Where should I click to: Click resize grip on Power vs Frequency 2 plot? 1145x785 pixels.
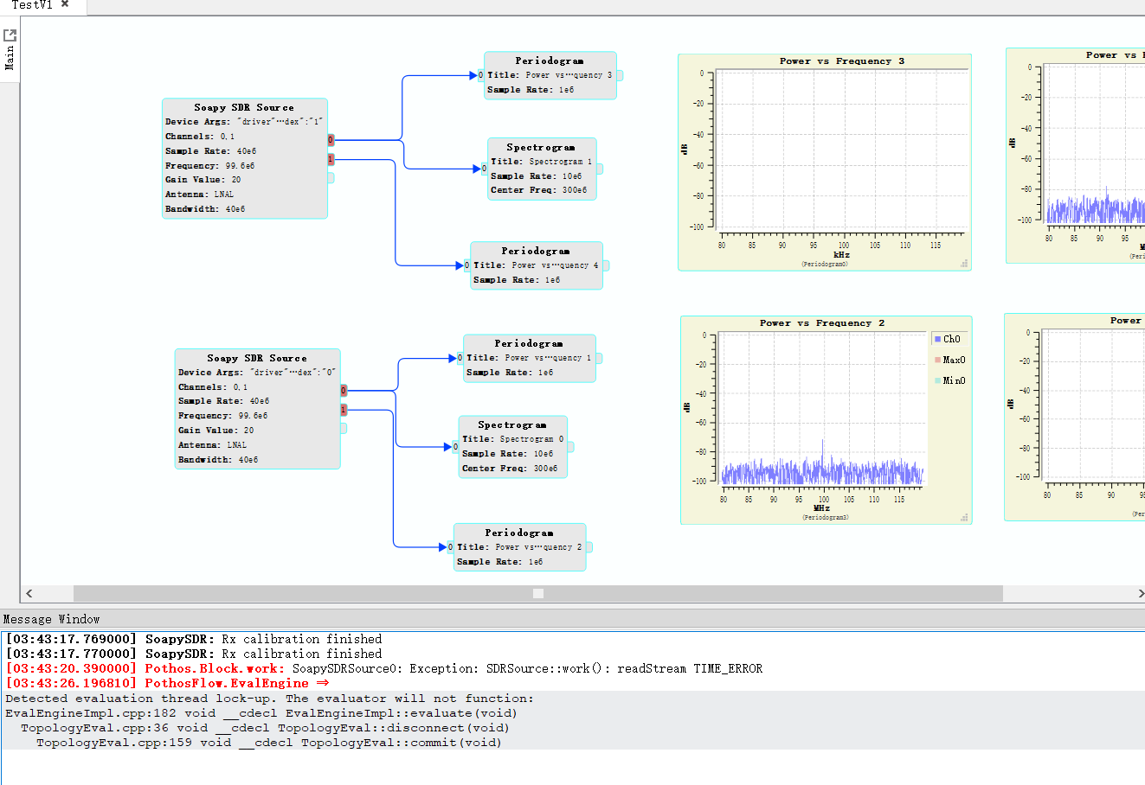tap(963, 517)
